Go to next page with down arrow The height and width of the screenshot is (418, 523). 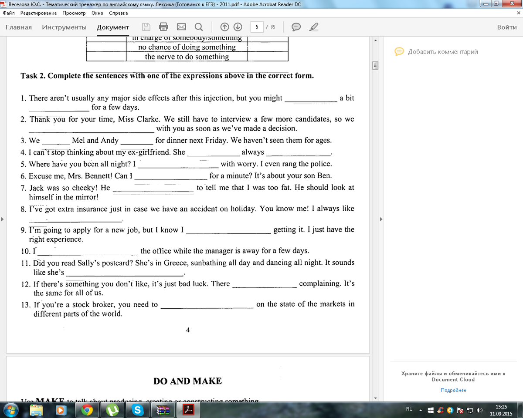(238, 27)
